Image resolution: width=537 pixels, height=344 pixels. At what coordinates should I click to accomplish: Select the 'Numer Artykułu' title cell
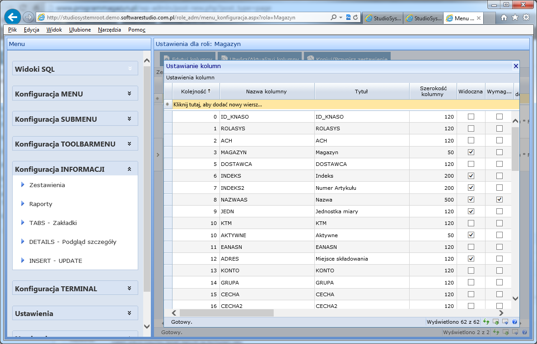(x=362, y=188)
